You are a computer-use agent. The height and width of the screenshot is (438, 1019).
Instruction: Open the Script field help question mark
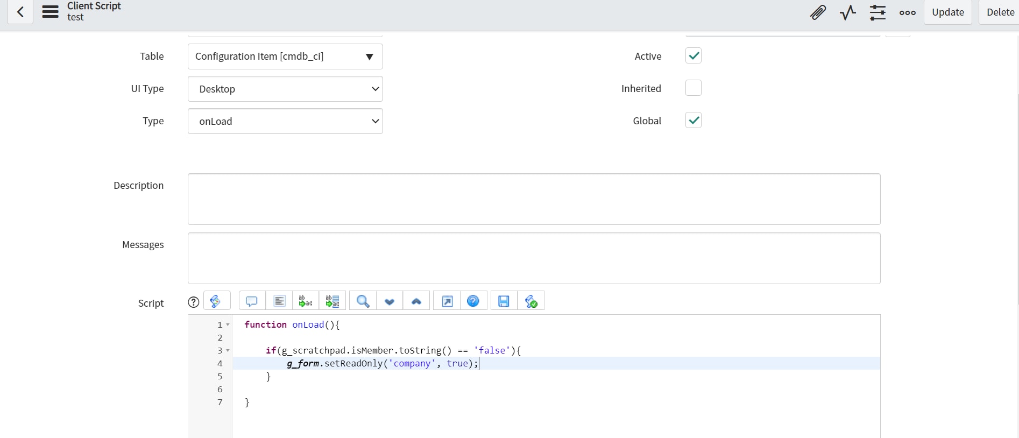(x=193, y=302)
